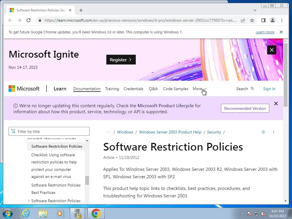Image resolution: width=292 pixels, height=219 pixels.
Task: Open the Windows Start button
Action: (x=7, y=213)
